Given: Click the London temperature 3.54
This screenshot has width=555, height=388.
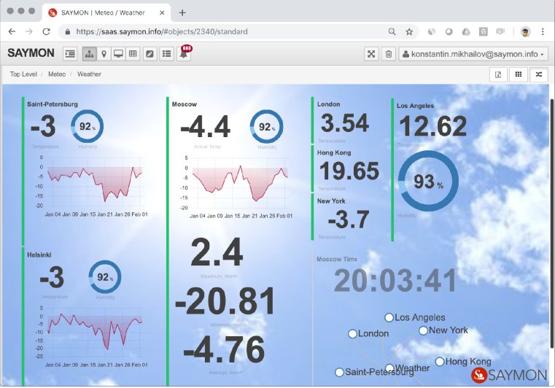Looking at the screenshot, I should click(x=345, y=123).
